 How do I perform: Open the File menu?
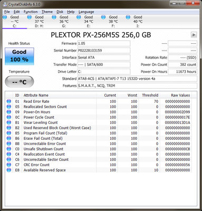coord(7,12)
